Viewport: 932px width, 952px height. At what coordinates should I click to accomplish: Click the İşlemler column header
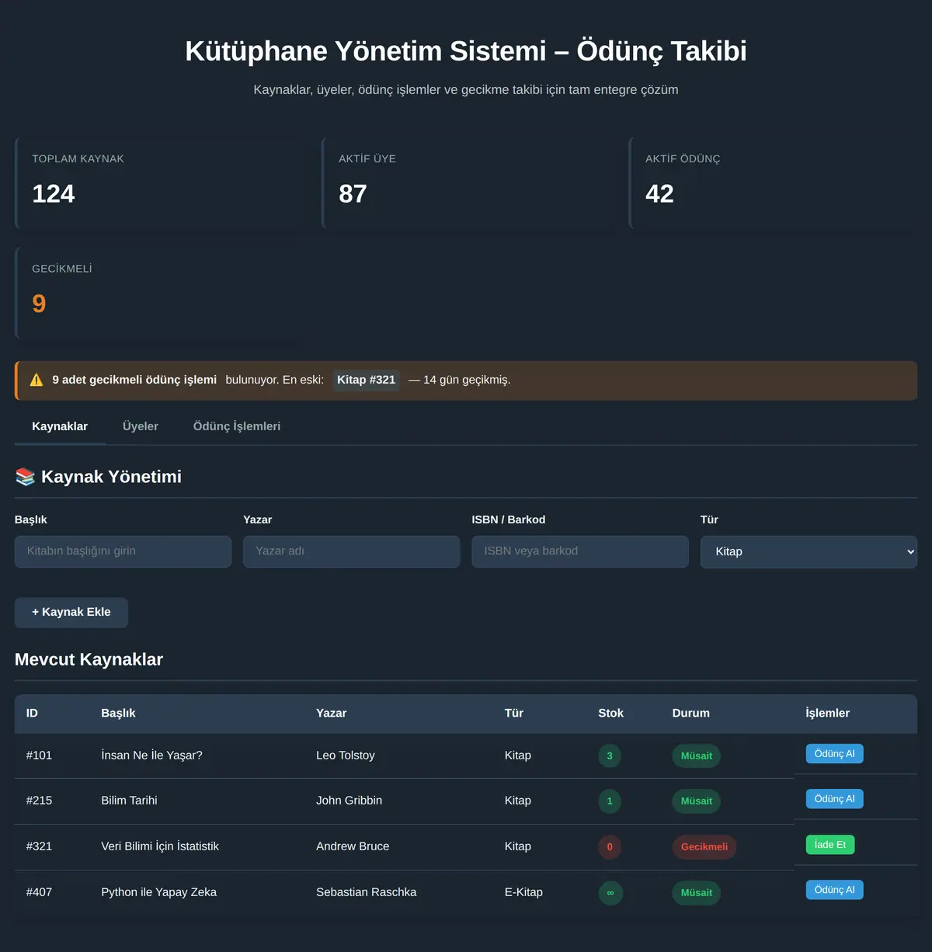click(827, 713)
